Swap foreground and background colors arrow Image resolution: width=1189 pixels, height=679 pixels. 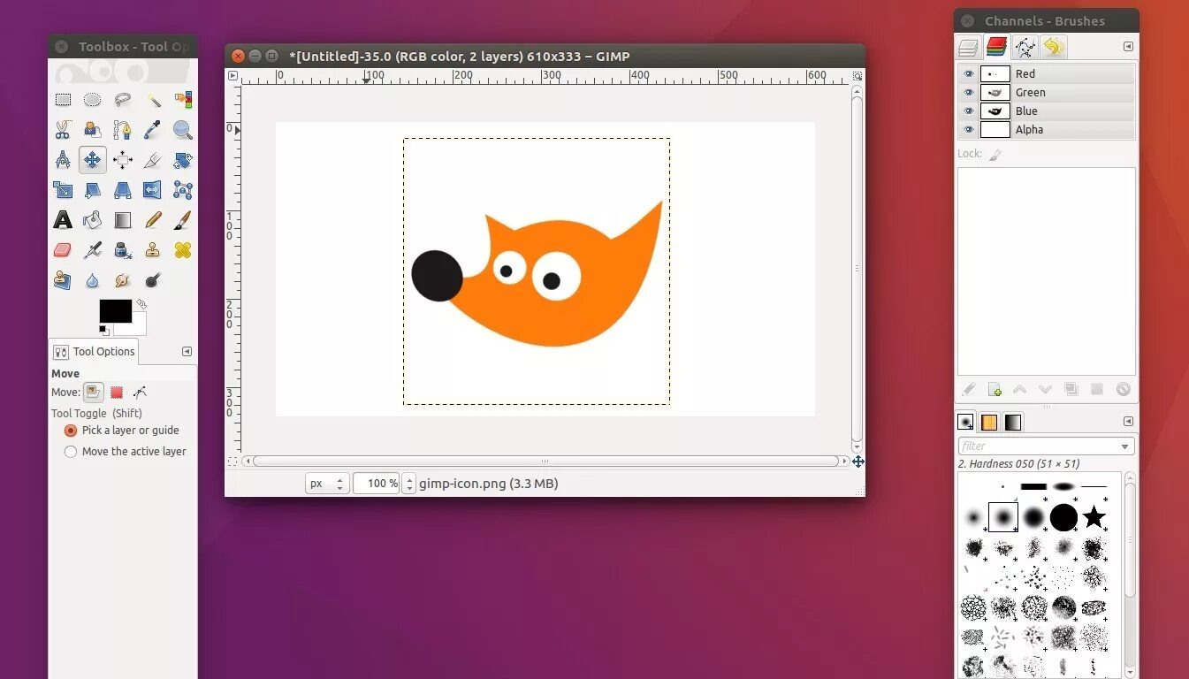[141, 304]
